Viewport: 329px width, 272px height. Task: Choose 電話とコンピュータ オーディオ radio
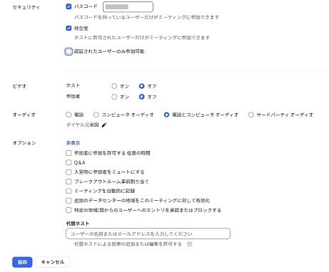pos(166,115)
